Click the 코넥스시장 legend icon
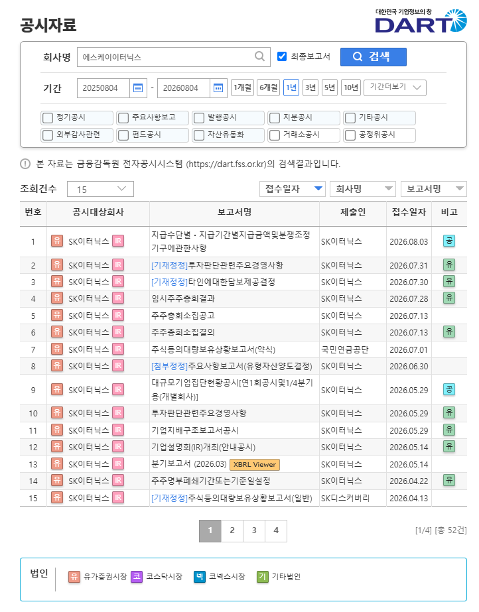The image size is (479, 612). point(200,576)
